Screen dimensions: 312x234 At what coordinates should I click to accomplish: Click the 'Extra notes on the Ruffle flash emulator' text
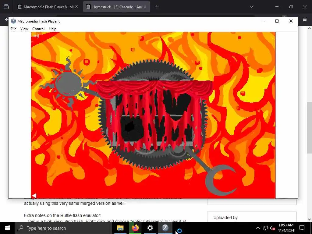(62, 215)
